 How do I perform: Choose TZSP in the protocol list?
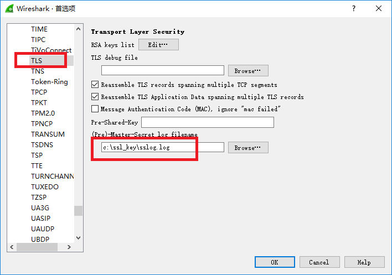pyautogui.click(x=39, y=197)
